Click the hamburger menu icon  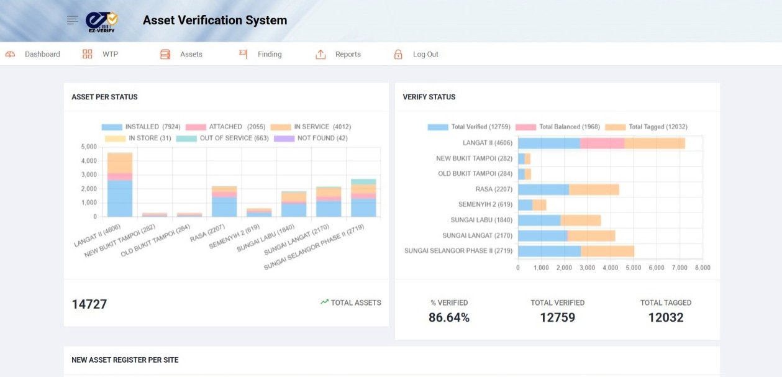[x=73, y=20]
